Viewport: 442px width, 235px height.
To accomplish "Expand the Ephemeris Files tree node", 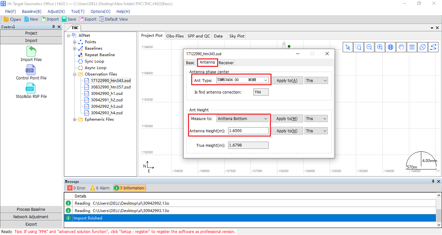I will pos(75,119).
